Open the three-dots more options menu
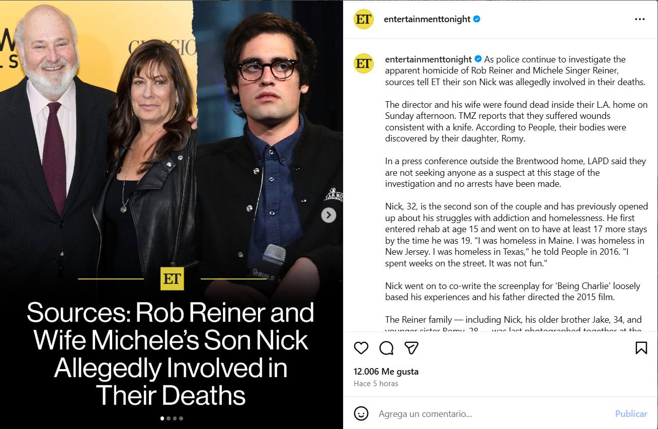The height and width of the screenshot is (429, 658). click(x=639, y=19)
